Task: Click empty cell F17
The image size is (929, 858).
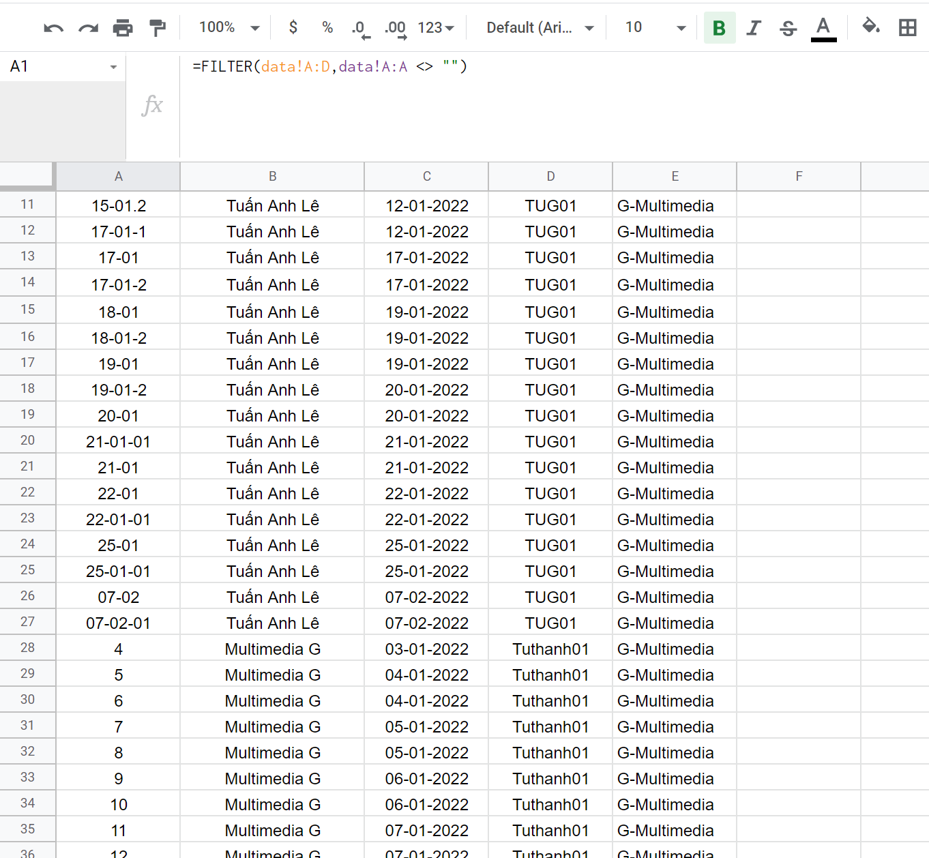Action: (x=799, y=364)
